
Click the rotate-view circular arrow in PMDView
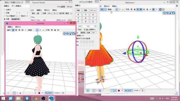(x=174, y=13)
